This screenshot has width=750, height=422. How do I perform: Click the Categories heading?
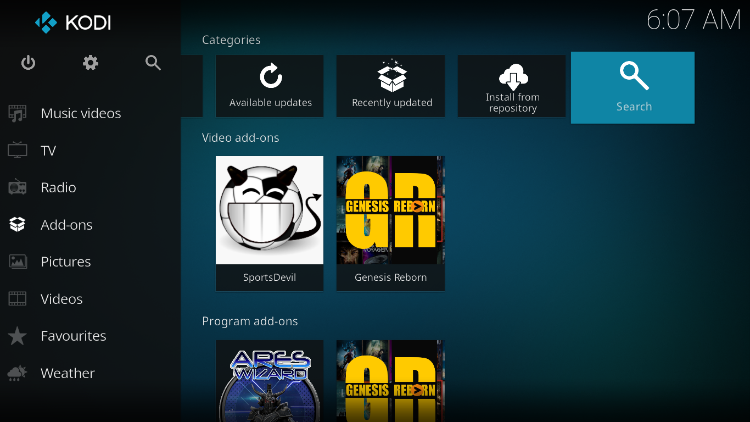[231, 40]
